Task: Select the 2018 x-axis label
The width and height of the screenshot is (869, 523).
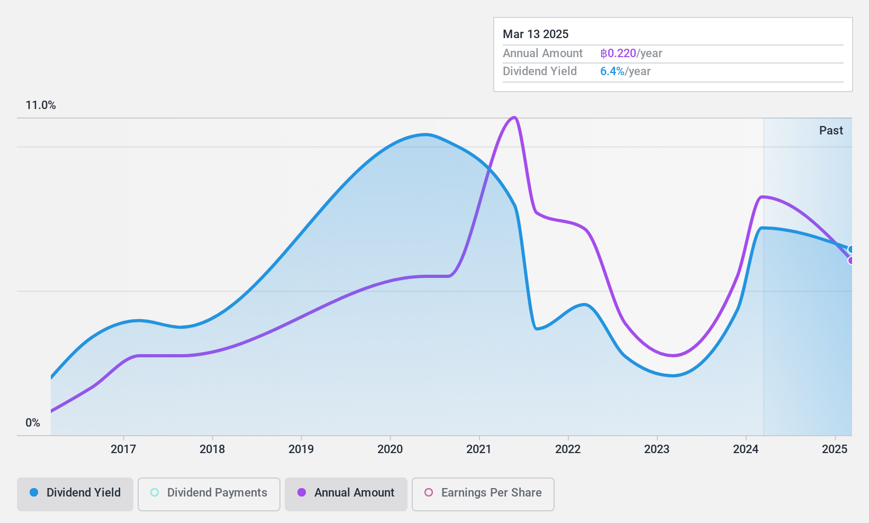Action: click(212, 449)
